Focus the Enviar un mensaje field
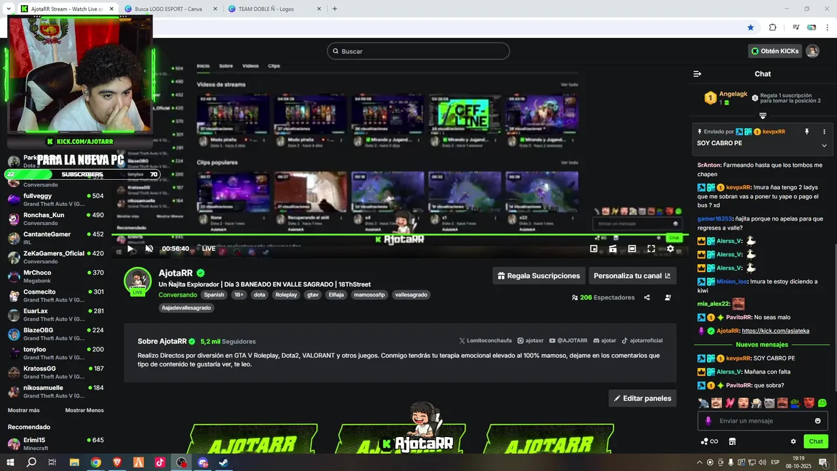 click(x=762, y=421)
